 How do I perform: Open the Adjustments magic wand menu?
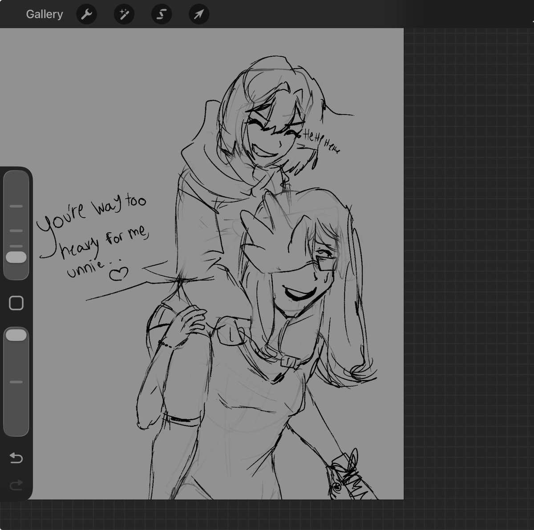(124, 14)
